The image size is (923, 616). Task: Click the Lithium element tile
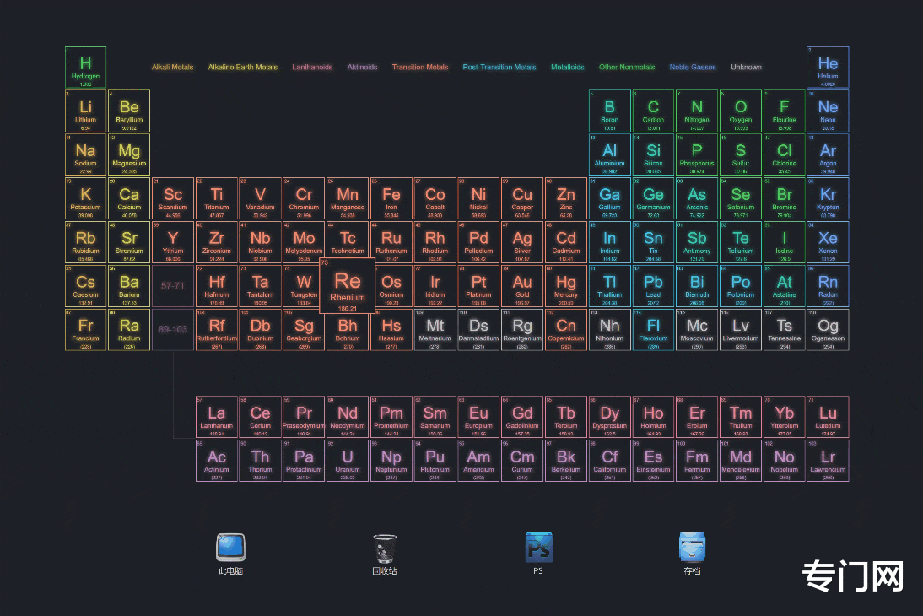point(85,111)
